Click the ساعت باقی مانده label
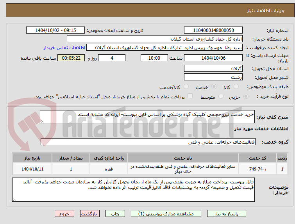This screenshot has height=224, width=295. pyautogui.click(x=38, y=58)
